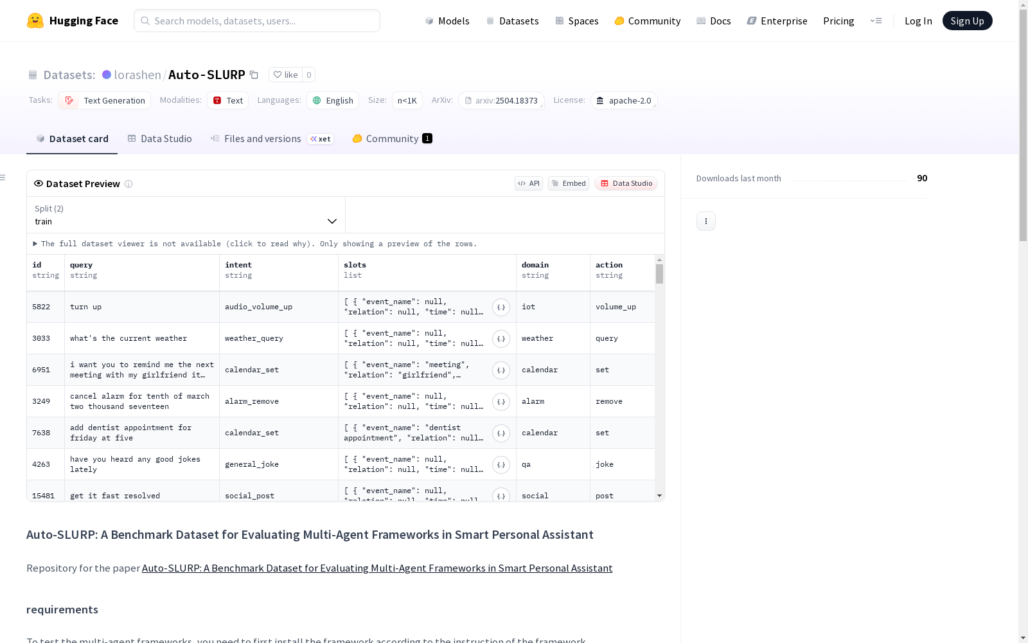Screen dimensions: 1028x643
Task: Click the like count showing 0
Action: (309, 75)
